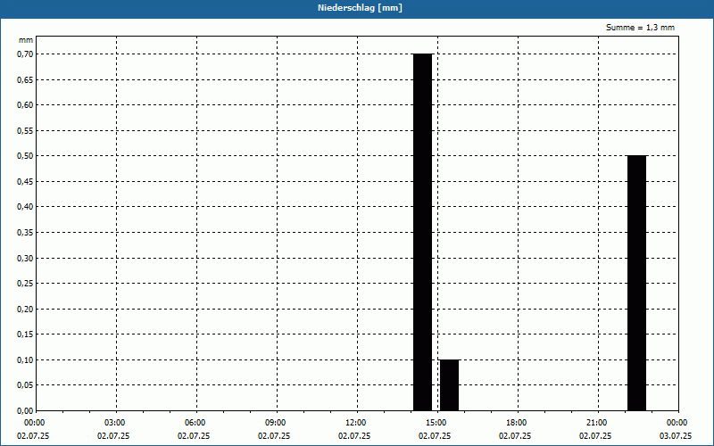Click the 0,55 y-axis value
The image size is (714, 446).
(25, 130)
